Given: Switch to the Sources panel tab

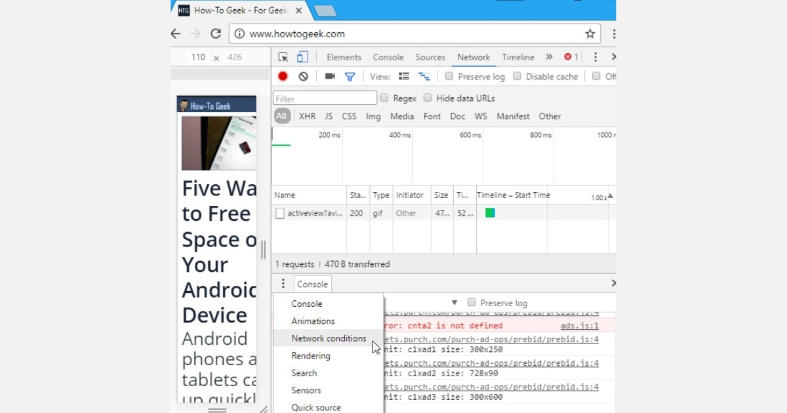Looking at the screenshot, I should click(430, 57).
